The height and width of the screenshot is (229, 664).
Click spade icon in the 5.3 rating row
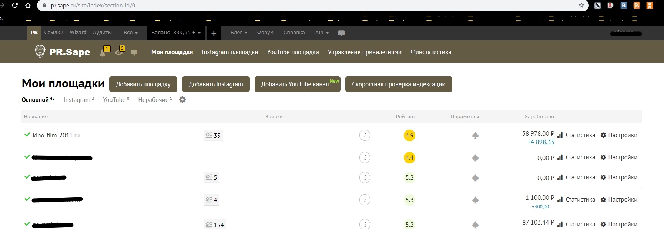pos(475,200)
